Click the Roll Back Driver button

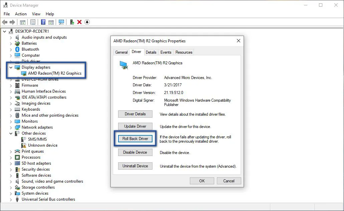click(x=135, y=139)
